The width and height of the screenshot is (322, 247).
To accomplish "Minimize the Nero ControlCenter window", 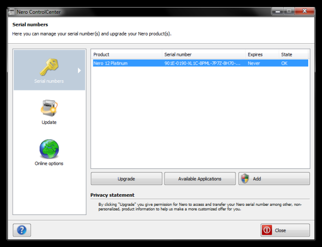I will pyautogui.click(x=278, y=11).
